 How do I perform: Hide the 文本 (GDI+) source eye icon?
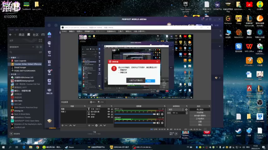click(x=109, y=109)
